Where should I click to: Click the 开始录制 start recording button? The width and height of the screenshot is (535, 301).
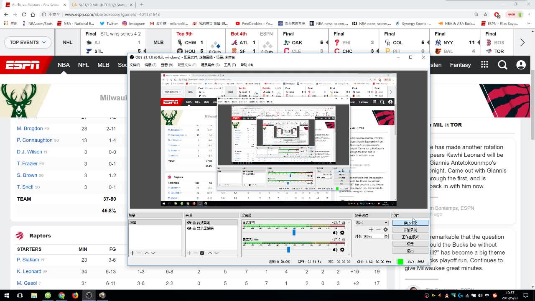[x=410, y=230]
